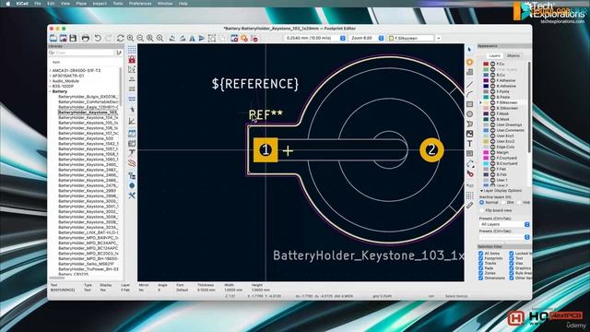Select the Draw Line tool
Image resolution: width=590 pixels, height=332 pixels.
(469, 84)
